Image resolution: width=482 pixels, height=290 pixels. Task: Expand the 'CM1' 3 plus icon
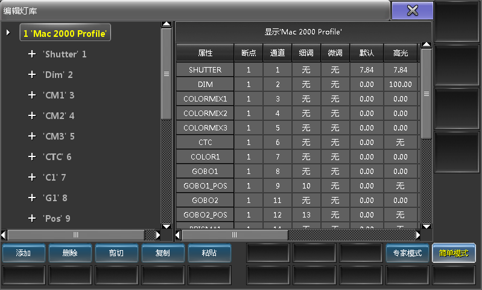click(x=32, y=95)
